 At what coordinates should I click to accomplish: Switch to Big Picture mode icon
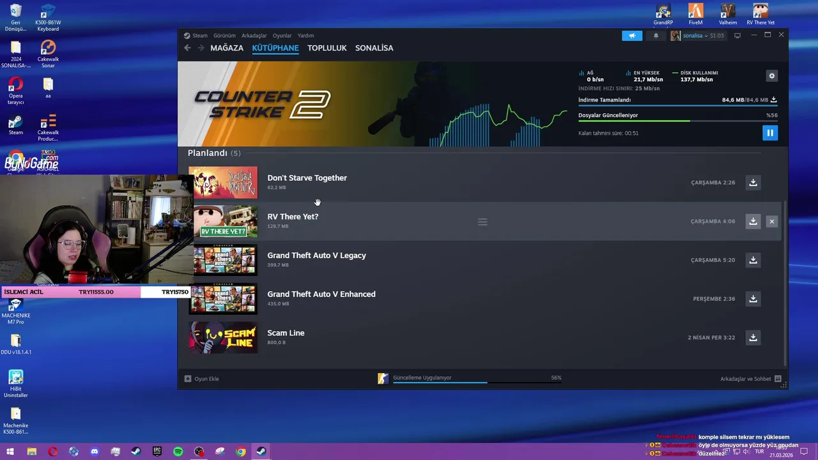point(737,36)
